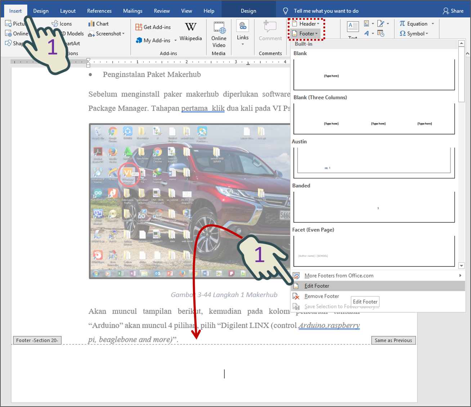Switch to the Review ribbon tab
This screenshot has width=471, height=407.
click(162, 10)
